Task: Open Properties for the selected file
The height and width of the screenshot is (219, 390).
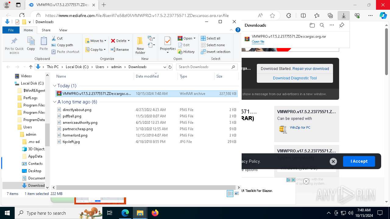Action: 168,45
